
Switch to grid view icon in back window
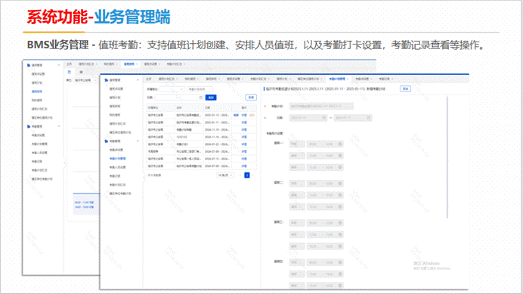coord(81,72)
